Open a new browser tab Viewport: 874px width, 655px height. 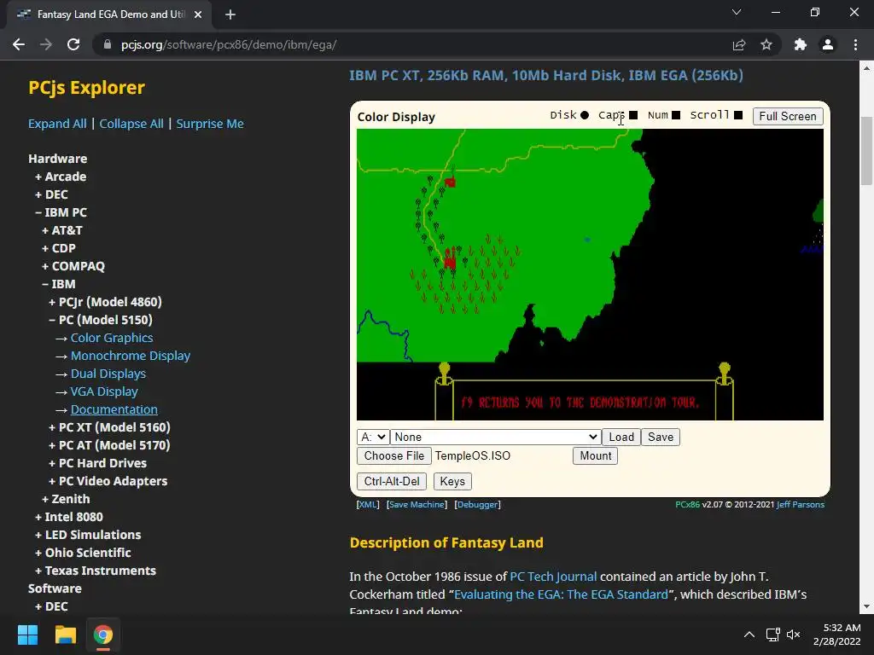tap(230, 14)
